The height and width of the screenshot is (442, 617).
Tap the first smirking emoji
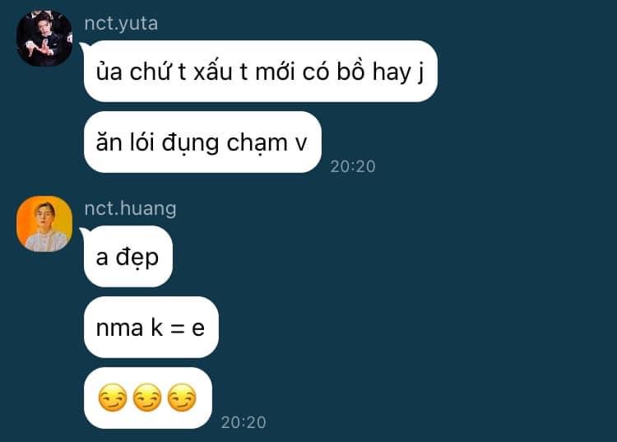(113, 398)
